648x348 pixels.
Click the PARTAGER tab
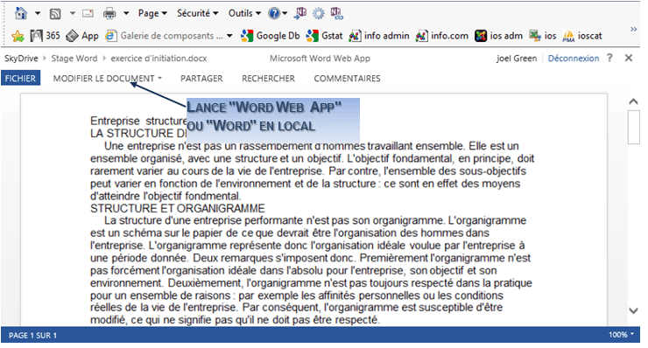pyautogui.click(x=201, y=79)
